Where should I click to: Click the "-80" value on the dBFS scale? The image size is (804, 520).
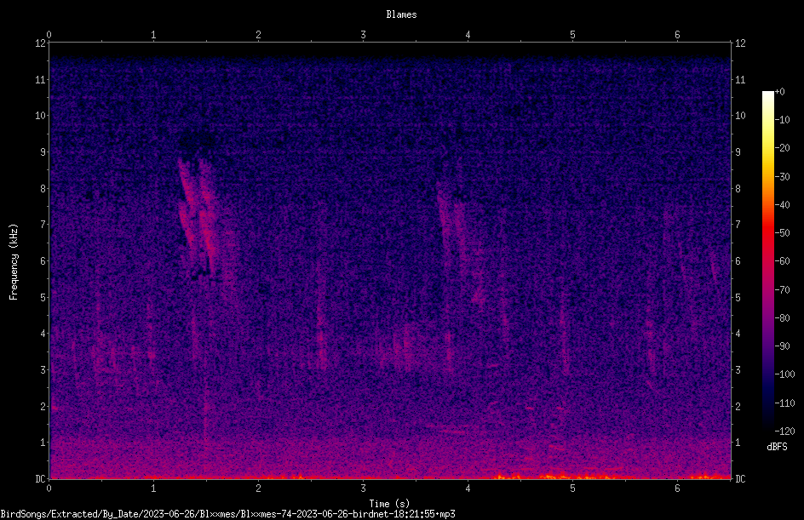point(782,318)
